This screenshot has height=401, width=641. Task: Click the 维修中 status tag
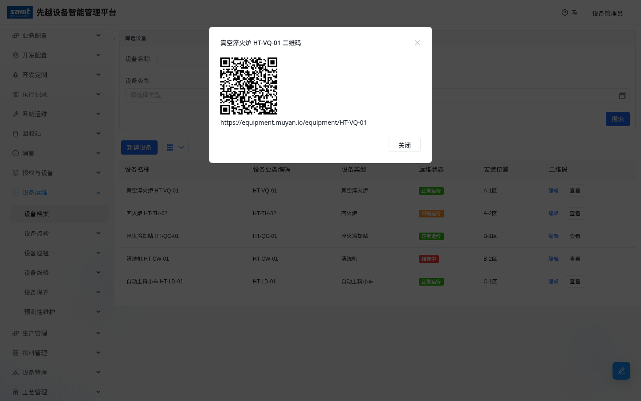pyautogui.click(x=429, y=259)
